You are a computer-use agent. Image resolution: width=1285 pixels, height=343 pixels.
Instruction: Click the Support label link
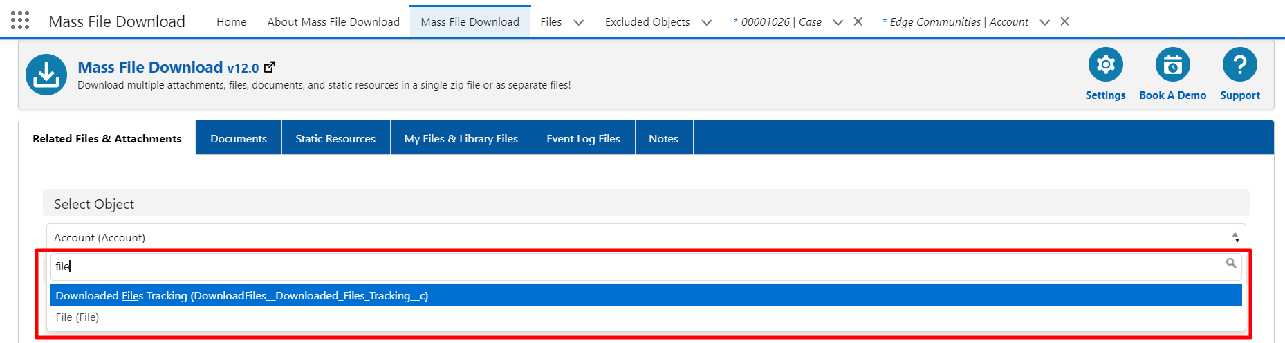click(1239, 95)
